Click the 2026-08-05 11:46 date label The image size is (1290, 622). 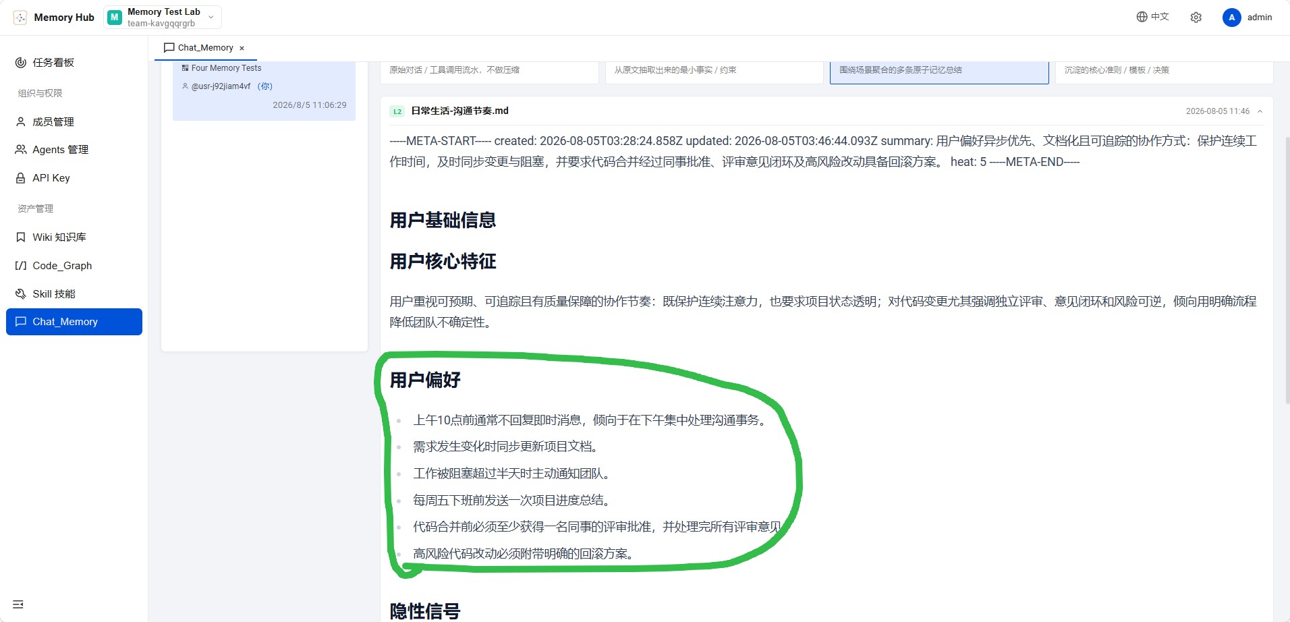coord(1218,111)
